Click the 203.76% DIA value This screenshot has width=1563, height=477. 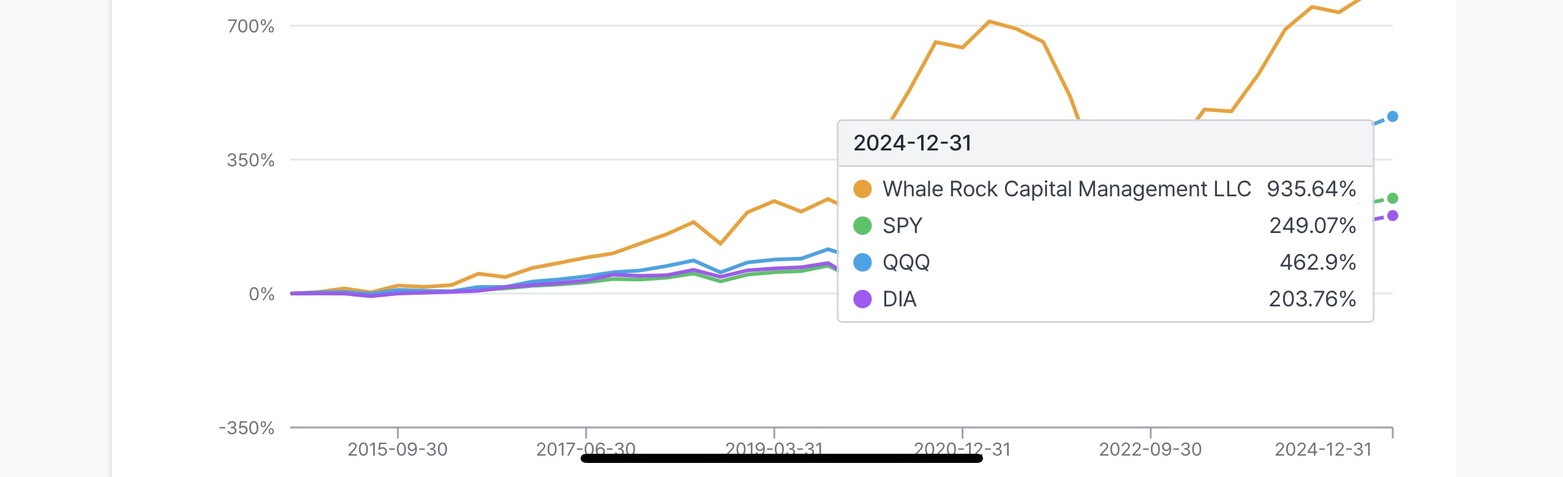(x=1312, y=299)
